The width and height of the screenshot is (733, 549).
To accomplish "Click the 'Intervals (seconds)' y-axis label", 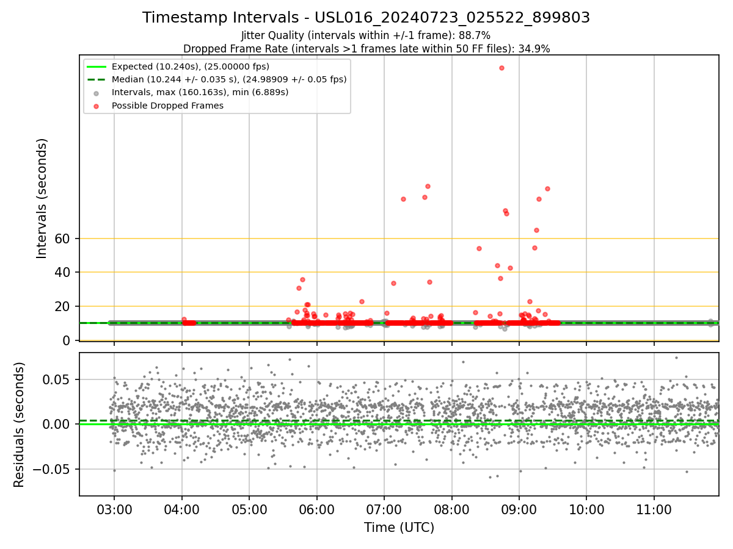I will coord(42,198).
